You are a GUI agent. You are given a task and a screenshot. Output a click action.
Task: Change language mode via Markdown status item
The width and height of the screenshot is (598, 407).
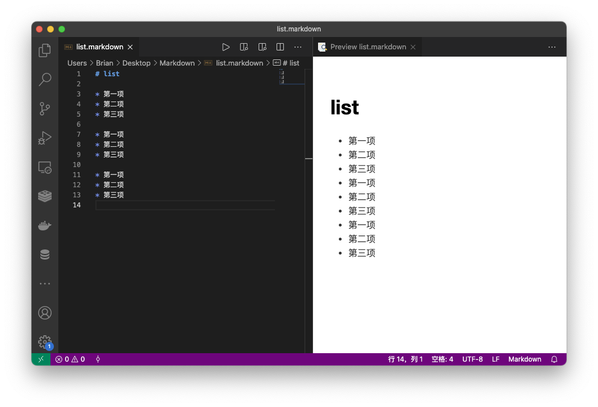[x=525, y=359]
